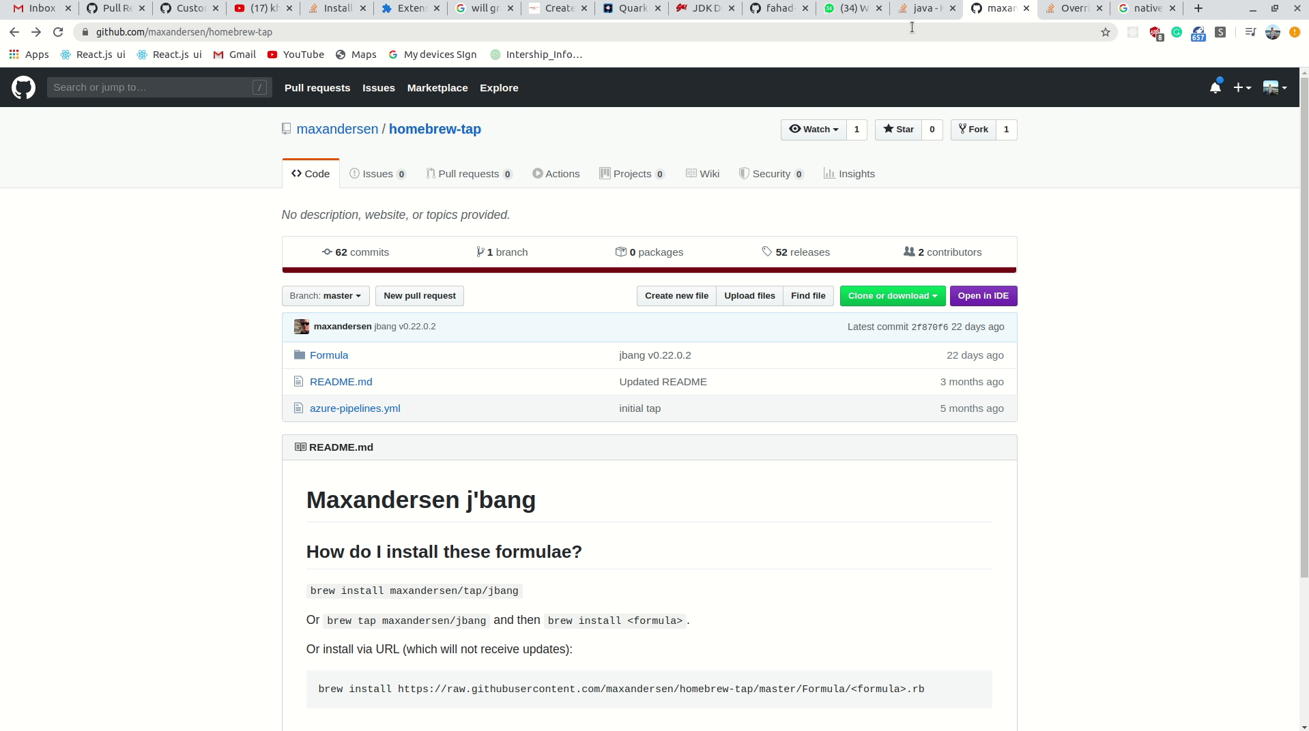Open the notifications bell
This screenshot has width=1309, height=731.
[x=1215, y=87]
